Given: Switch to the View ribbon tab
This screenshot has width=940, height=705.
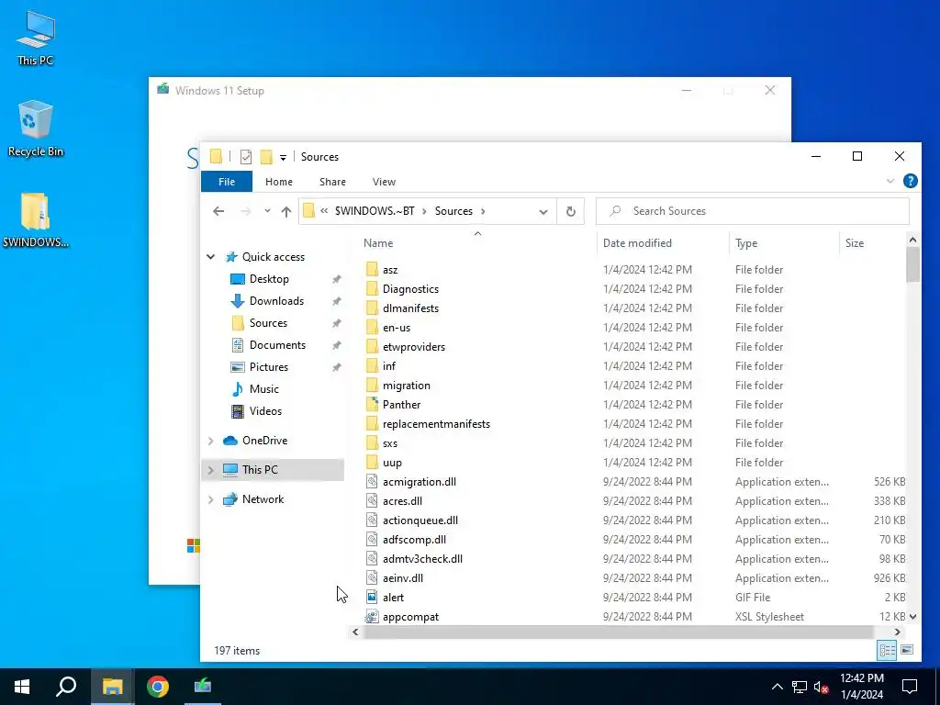Looking at the screenshot, I should pos(384,182).
